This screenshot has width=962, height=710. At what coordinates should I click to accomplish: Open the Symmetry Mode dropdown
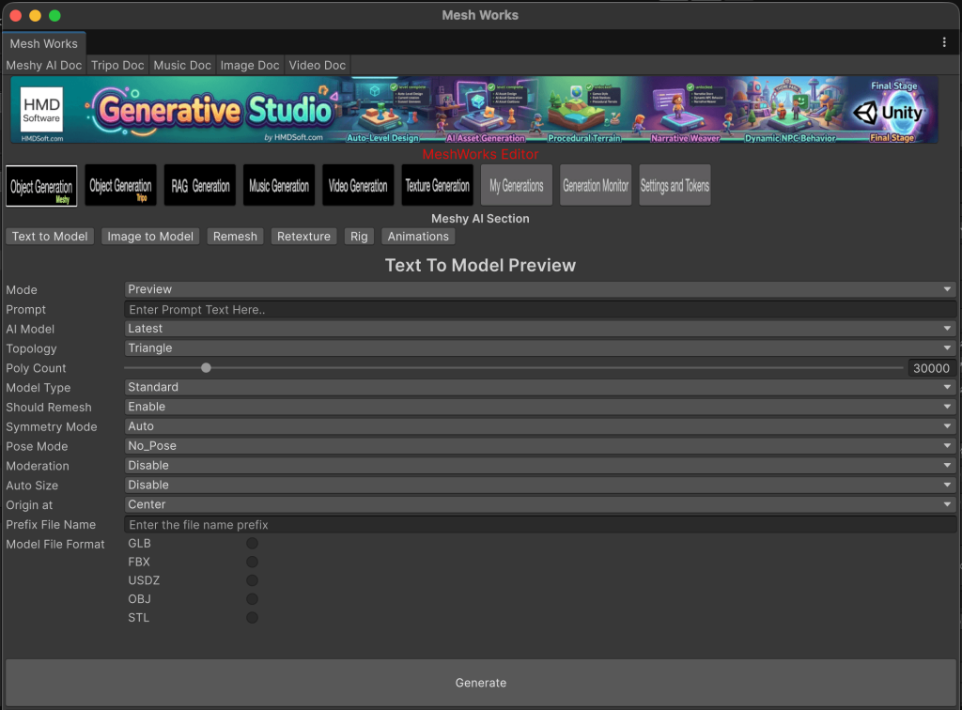pyautogui.click(x=540, y=426)
